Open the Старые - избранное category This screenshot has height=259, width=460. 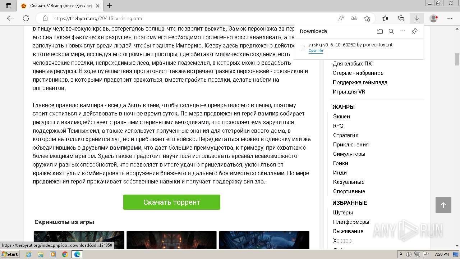[358, 73]
